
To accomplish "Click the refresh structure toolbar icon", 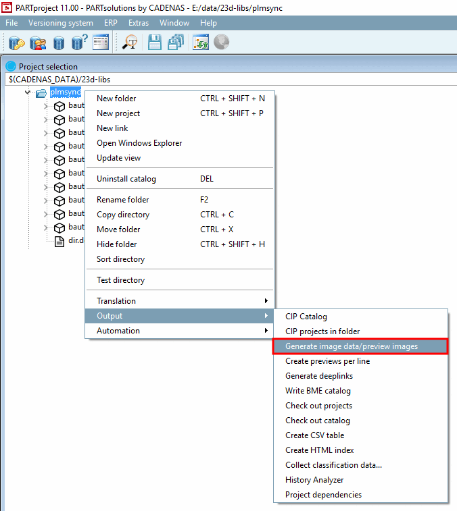I will (x=200, y=42).
